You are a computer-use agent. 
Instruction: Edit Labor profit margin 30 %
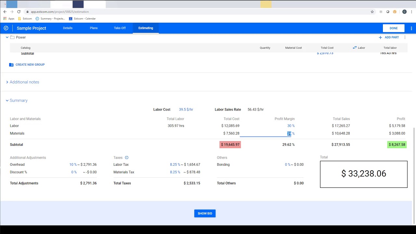(x=291, y=126)
